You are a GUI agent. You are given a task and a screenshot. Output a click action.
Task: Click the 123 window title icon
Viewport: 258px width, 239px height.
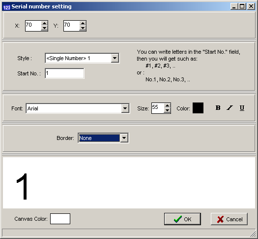pos(7,7)
